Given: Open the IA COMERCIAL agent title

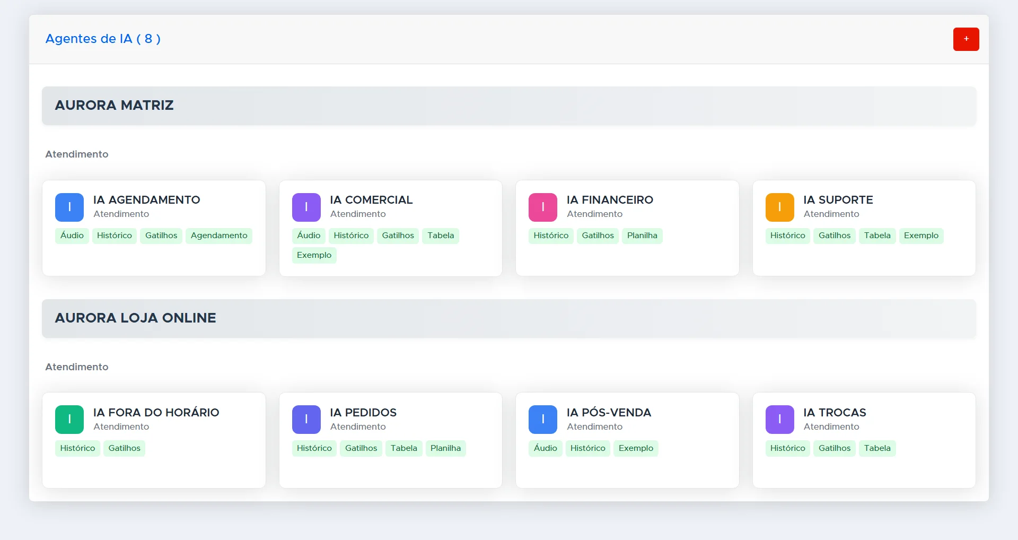Looking at the screenshot, I should pyautogui.click(x=371, y=200).
